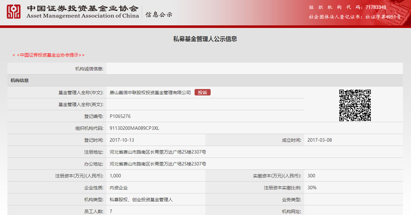Select the registration date 2017-10-13
The image size is (411, 215).
[122, 140]
